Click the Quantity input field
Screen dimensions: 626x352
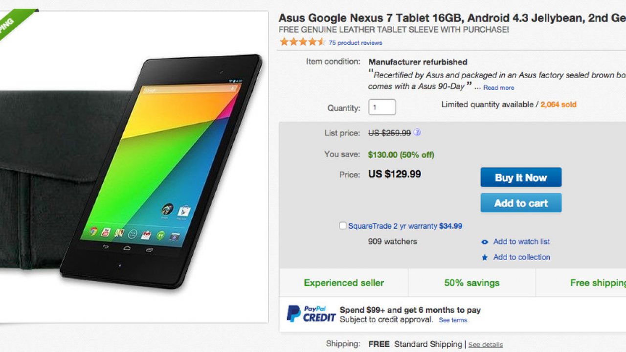point(382,108)
